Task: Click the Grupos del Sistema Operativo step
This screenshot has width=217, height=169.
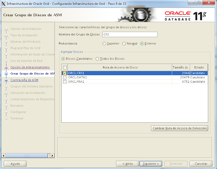Action: click(32, 86)
